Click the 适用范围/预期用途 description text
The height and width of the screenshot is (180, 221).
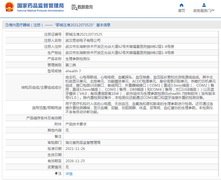tap(139, 108)
